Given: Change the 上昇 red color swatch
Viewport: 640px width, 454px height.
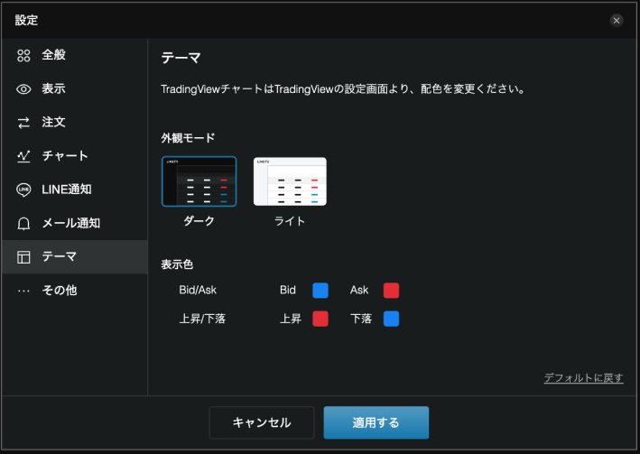Looking at the screenshot, I should [320, 319].
